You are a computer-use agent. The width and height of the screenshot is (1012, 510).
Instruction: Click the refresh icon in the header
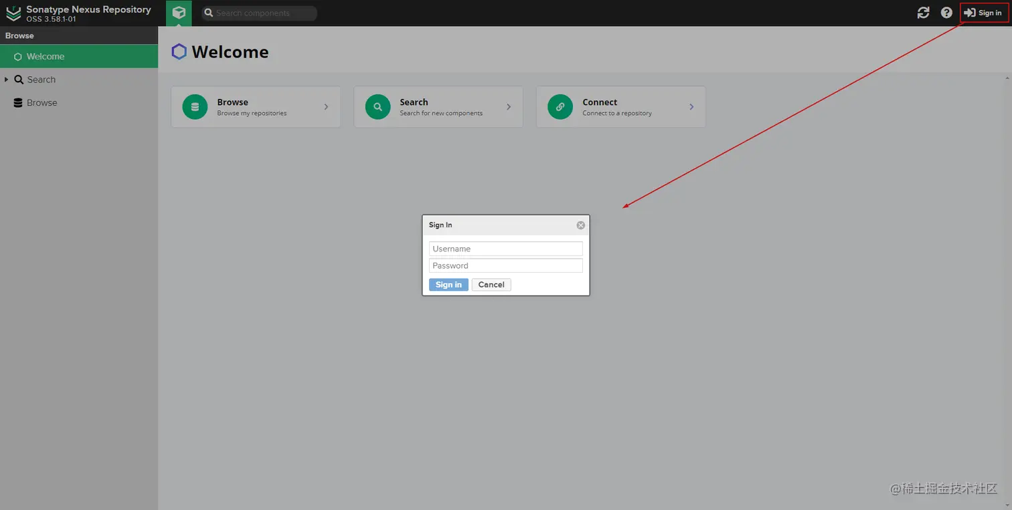(923, 13)
